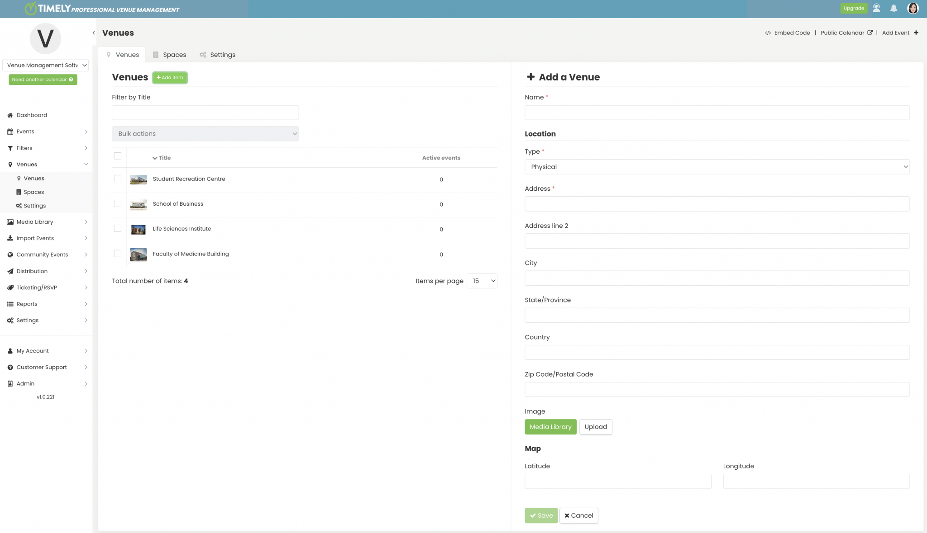Toggle checkbox for Student Recreation Centre
Viewport: 927px width, 533px height.
tap(117, 179)
